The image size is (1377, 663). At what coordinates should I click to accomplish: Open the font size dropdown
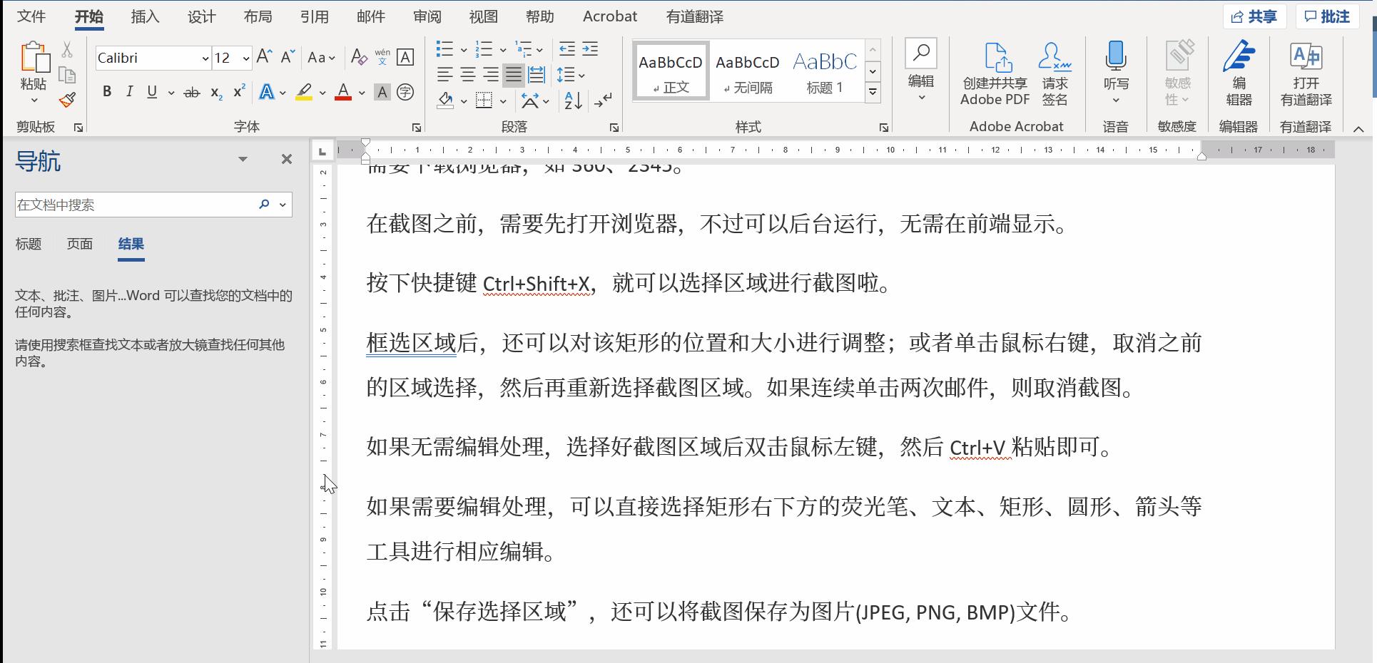point(246,58)
